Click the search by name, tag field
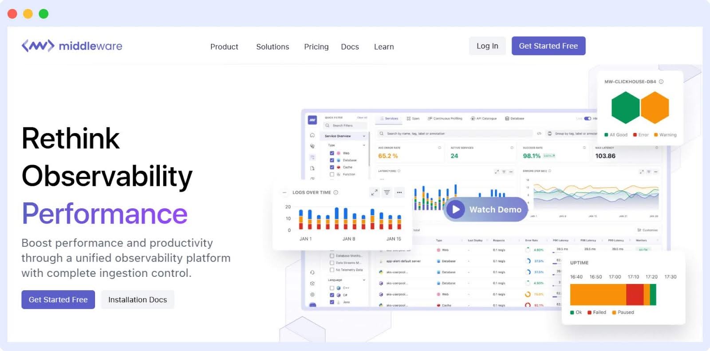The width and height of the screenshot is (710, 351). click(x=455, y=134)
